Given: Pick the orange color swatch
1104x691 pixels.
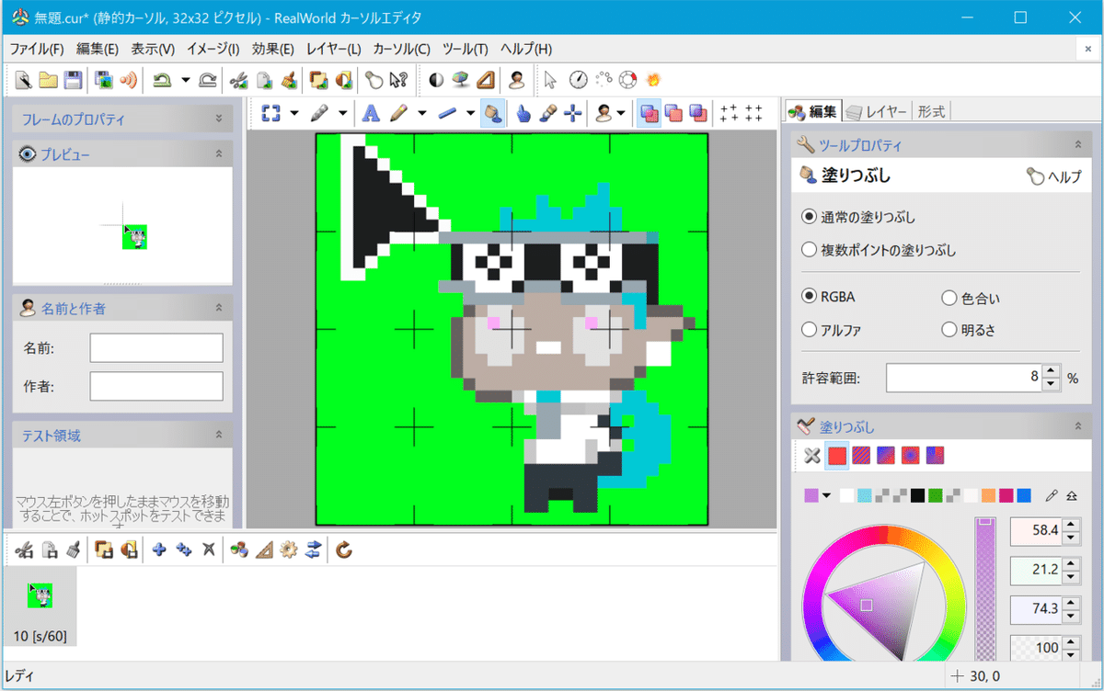Looking at the screenshot, I should 988,496.
